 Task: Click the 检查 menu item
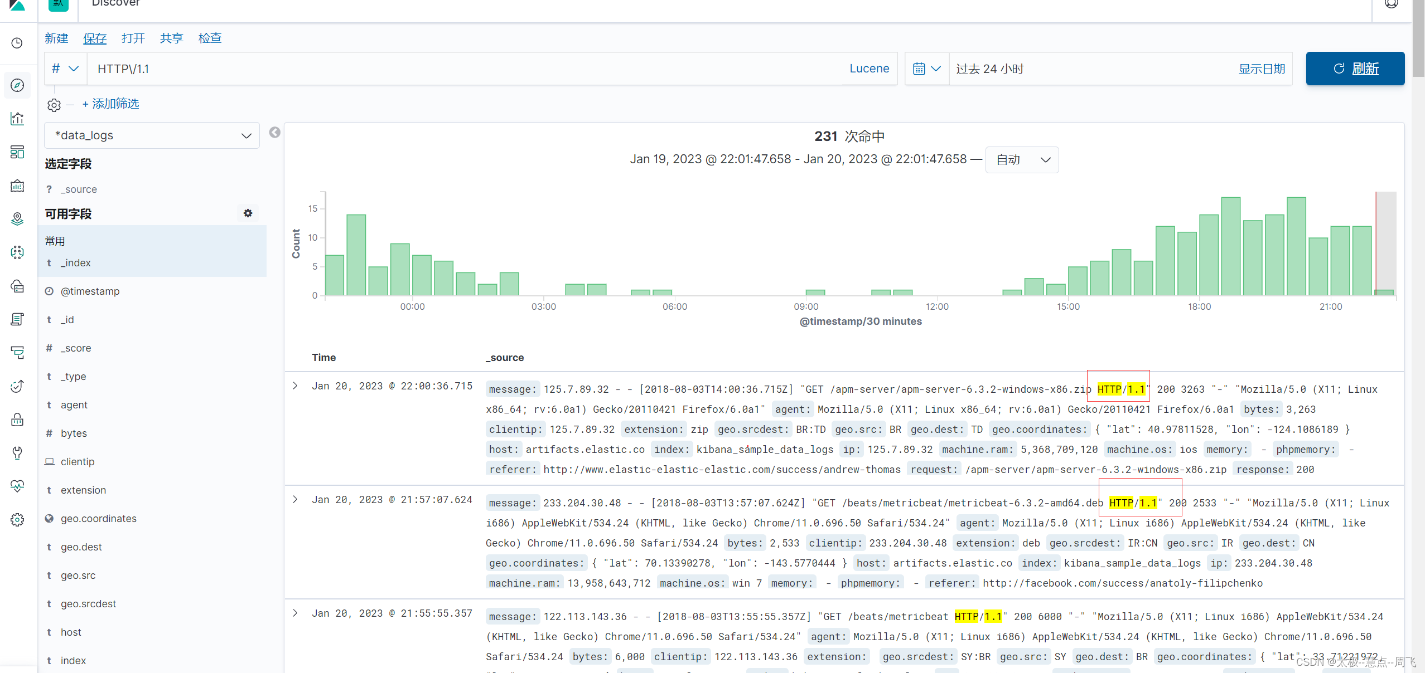click(x=210, y=38)
